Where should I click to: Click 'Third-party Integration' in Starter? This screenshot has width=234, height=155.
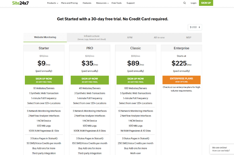(44, 153)
